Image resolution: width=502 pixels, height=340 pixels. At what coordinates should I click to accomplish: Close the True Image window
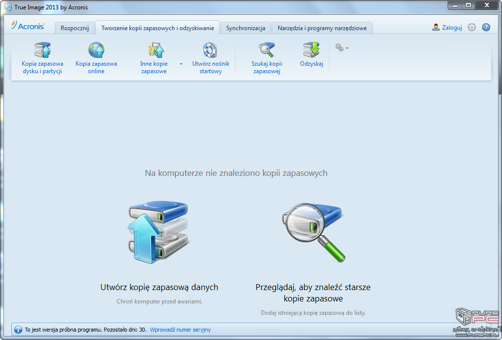[x=487, y=5]
